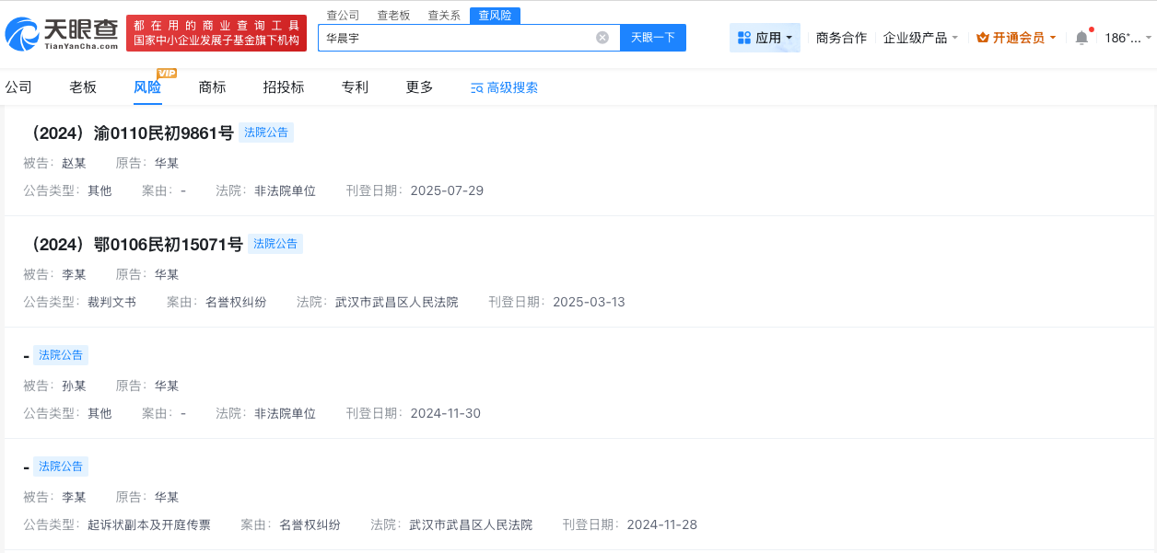Image resolution: width=1157 pixels, height=553 pixels.
Task: Expand the 开通会员 membership dropdown
Action: coord(1016,38)
